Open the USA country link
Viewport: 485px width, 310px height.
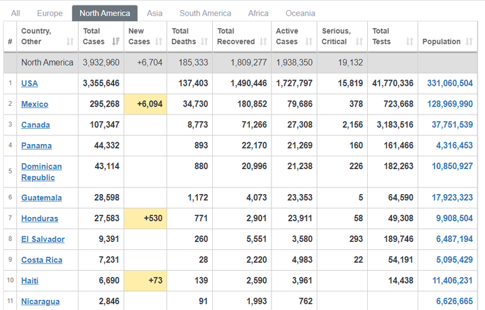tap(30, 84)
